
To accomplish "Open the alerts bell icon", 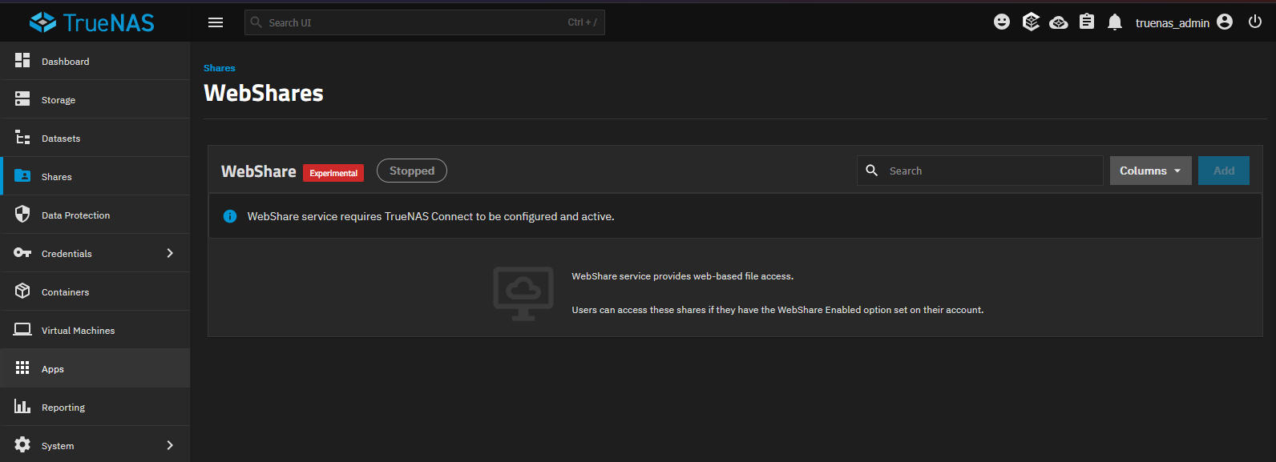I will click(1115, 22).
